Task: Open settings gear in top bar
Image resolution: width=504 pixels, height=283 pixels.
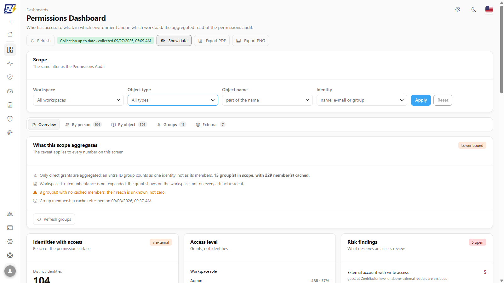Action: (458, 9)
